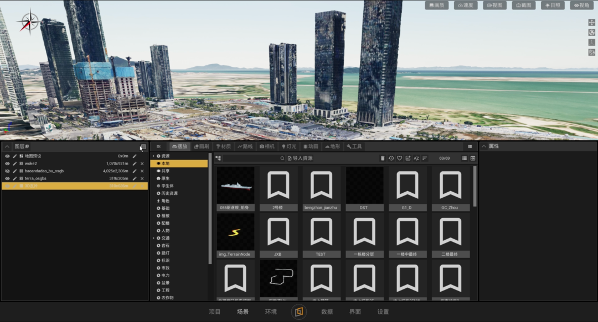The image size is (598, 322).
Task: Expand the 资源 tree node
Action: (x=154, y=156)
